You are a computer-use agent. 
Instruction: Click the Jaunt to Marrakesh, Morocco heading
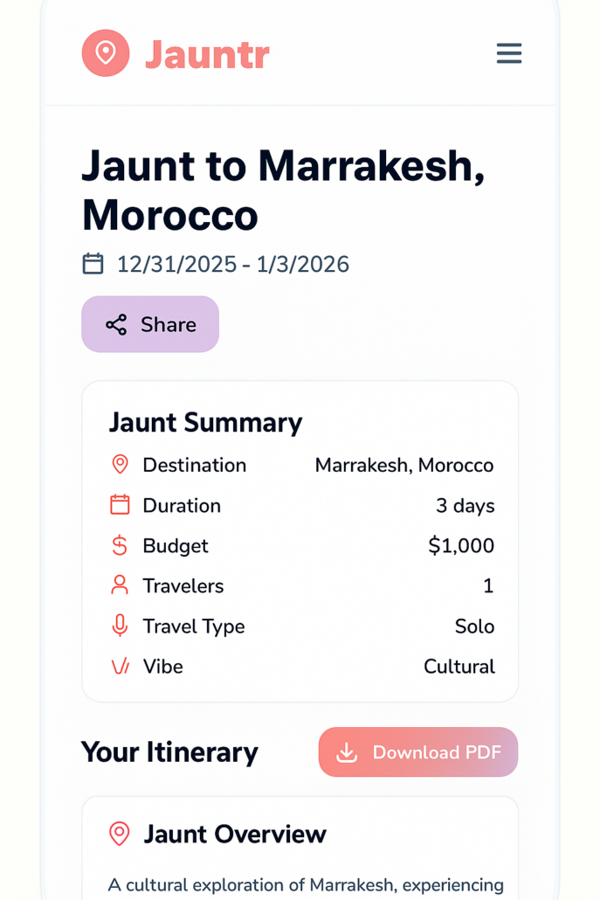coord(283,190)
